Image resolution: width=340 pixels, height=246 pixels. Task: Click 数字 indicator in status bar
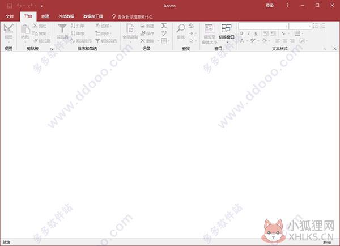click(x=327, y=243)
